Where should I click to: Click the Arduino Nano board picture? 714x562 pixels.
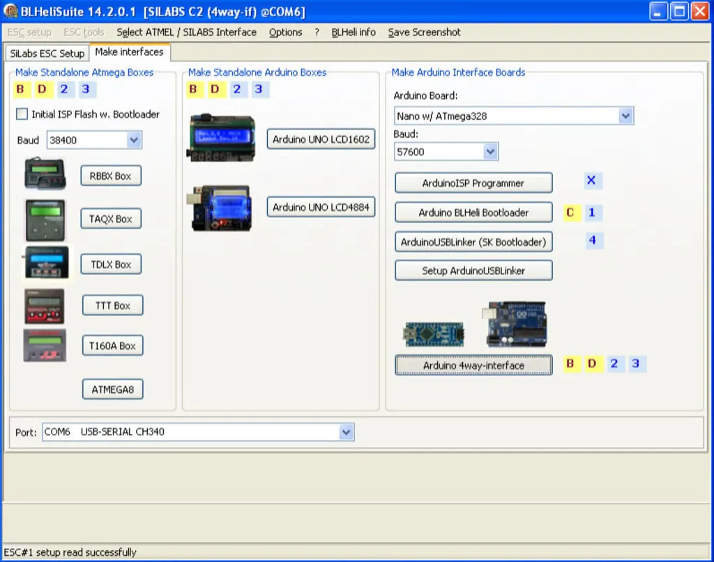434,334
